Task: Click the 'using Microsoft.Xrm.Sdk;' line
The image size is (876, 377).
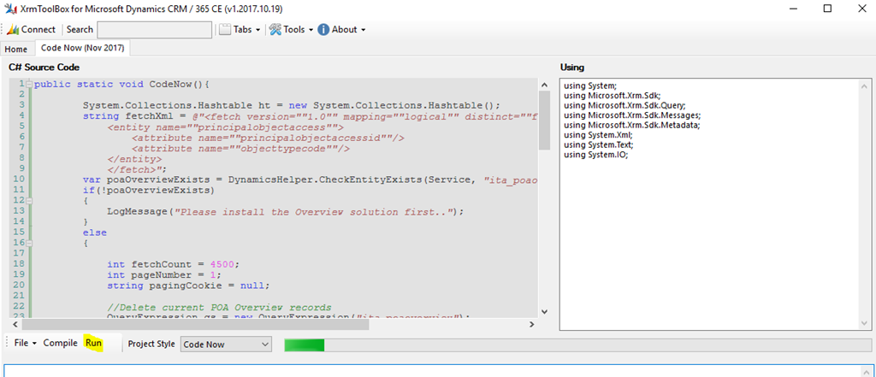Action: pyautogui.click(x=613, y=96)
